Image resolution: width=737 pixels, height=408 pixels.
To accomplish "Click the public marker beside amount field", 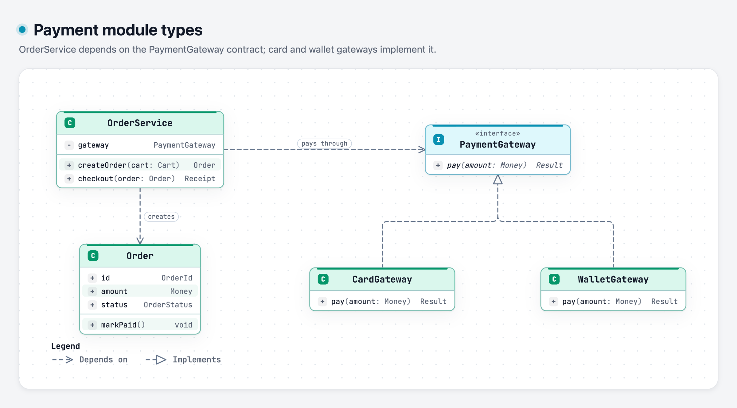I will 92,291.
